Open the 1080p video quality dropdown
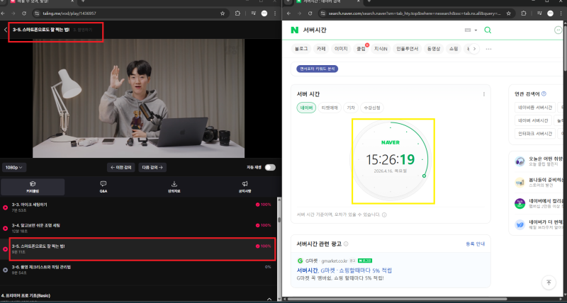The height and width of the screenshot is (303, 567). 14,167
